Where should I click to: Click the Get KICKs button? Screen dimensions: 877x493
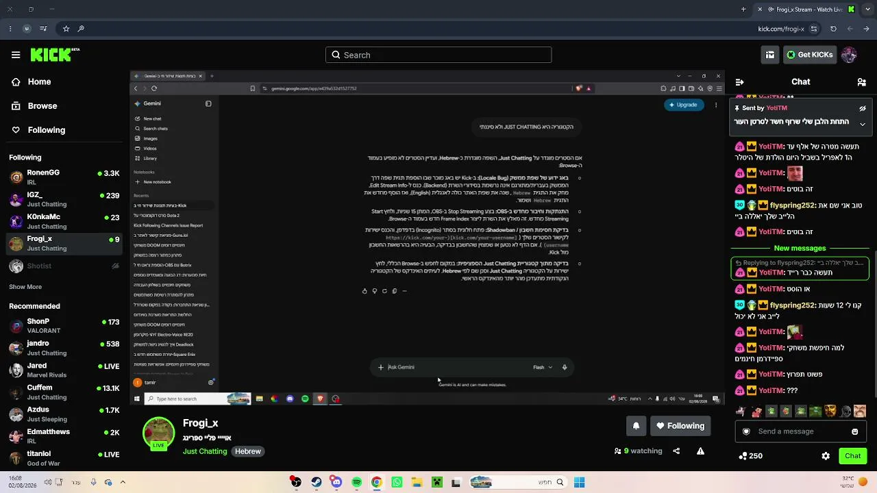coord(809,55)
